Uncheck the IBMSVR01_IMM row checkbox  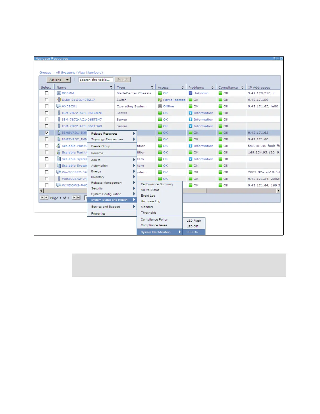pyautogui.click(x=47, y=133)
